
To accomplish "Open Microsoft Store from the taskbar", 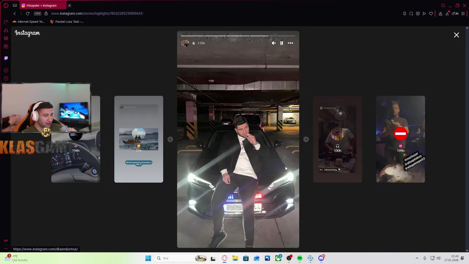I will (245, 258).
